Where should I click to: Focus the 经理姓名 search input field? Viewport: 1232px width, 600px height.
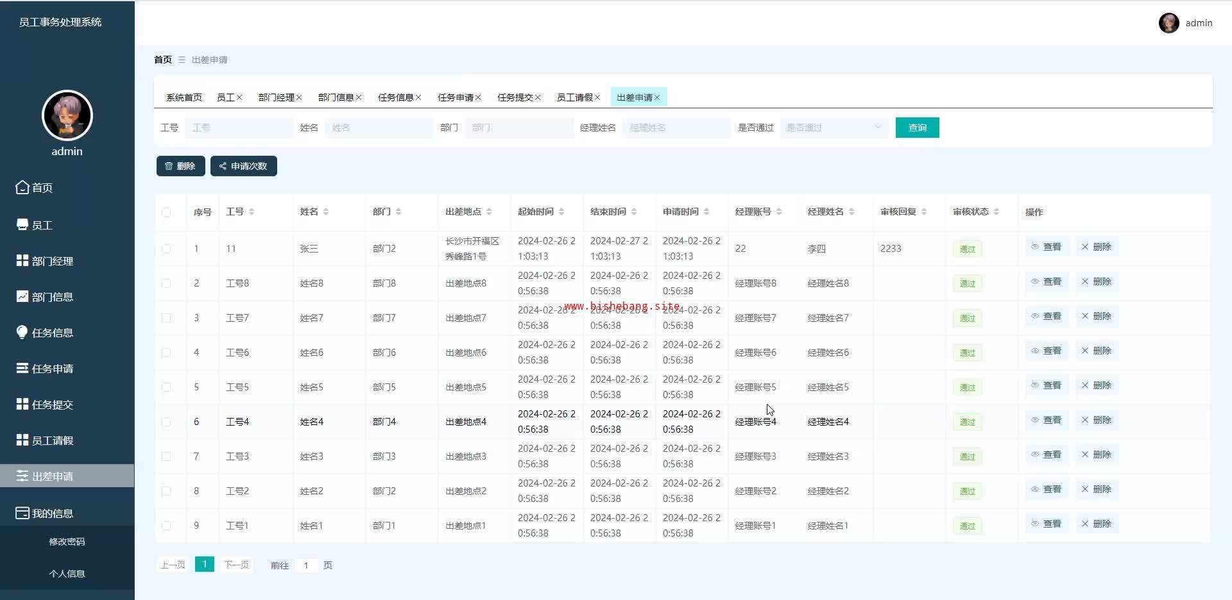click(676, 128)
